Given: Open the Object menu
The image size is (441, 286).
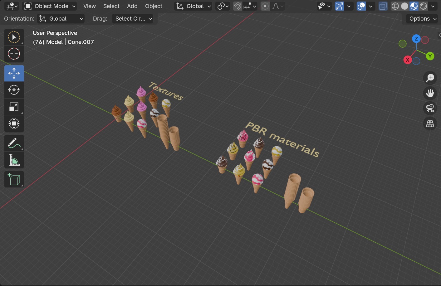Looking at the screenshot, I should [154, 6].
